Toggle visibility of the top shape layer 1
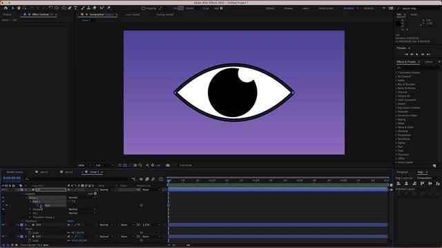Viewport: 442px width, 248px height. (x=3, y=190)
